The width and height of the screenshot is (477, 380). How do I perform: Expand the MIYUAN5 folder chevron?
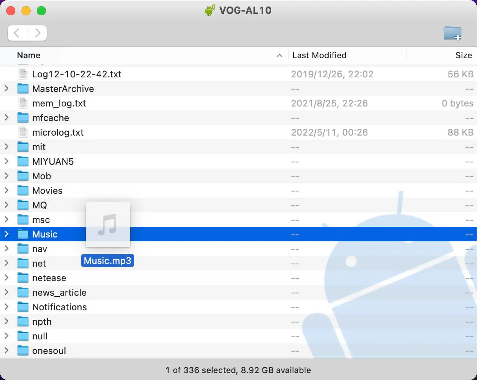pos(7,161)
